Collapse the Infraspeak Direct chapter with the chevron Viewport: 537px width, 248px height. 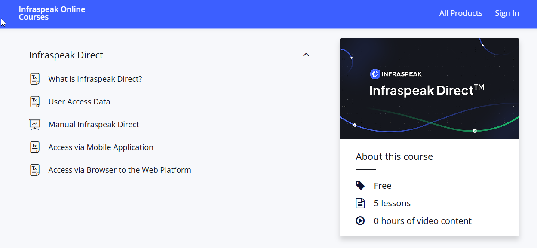point(306,55)
